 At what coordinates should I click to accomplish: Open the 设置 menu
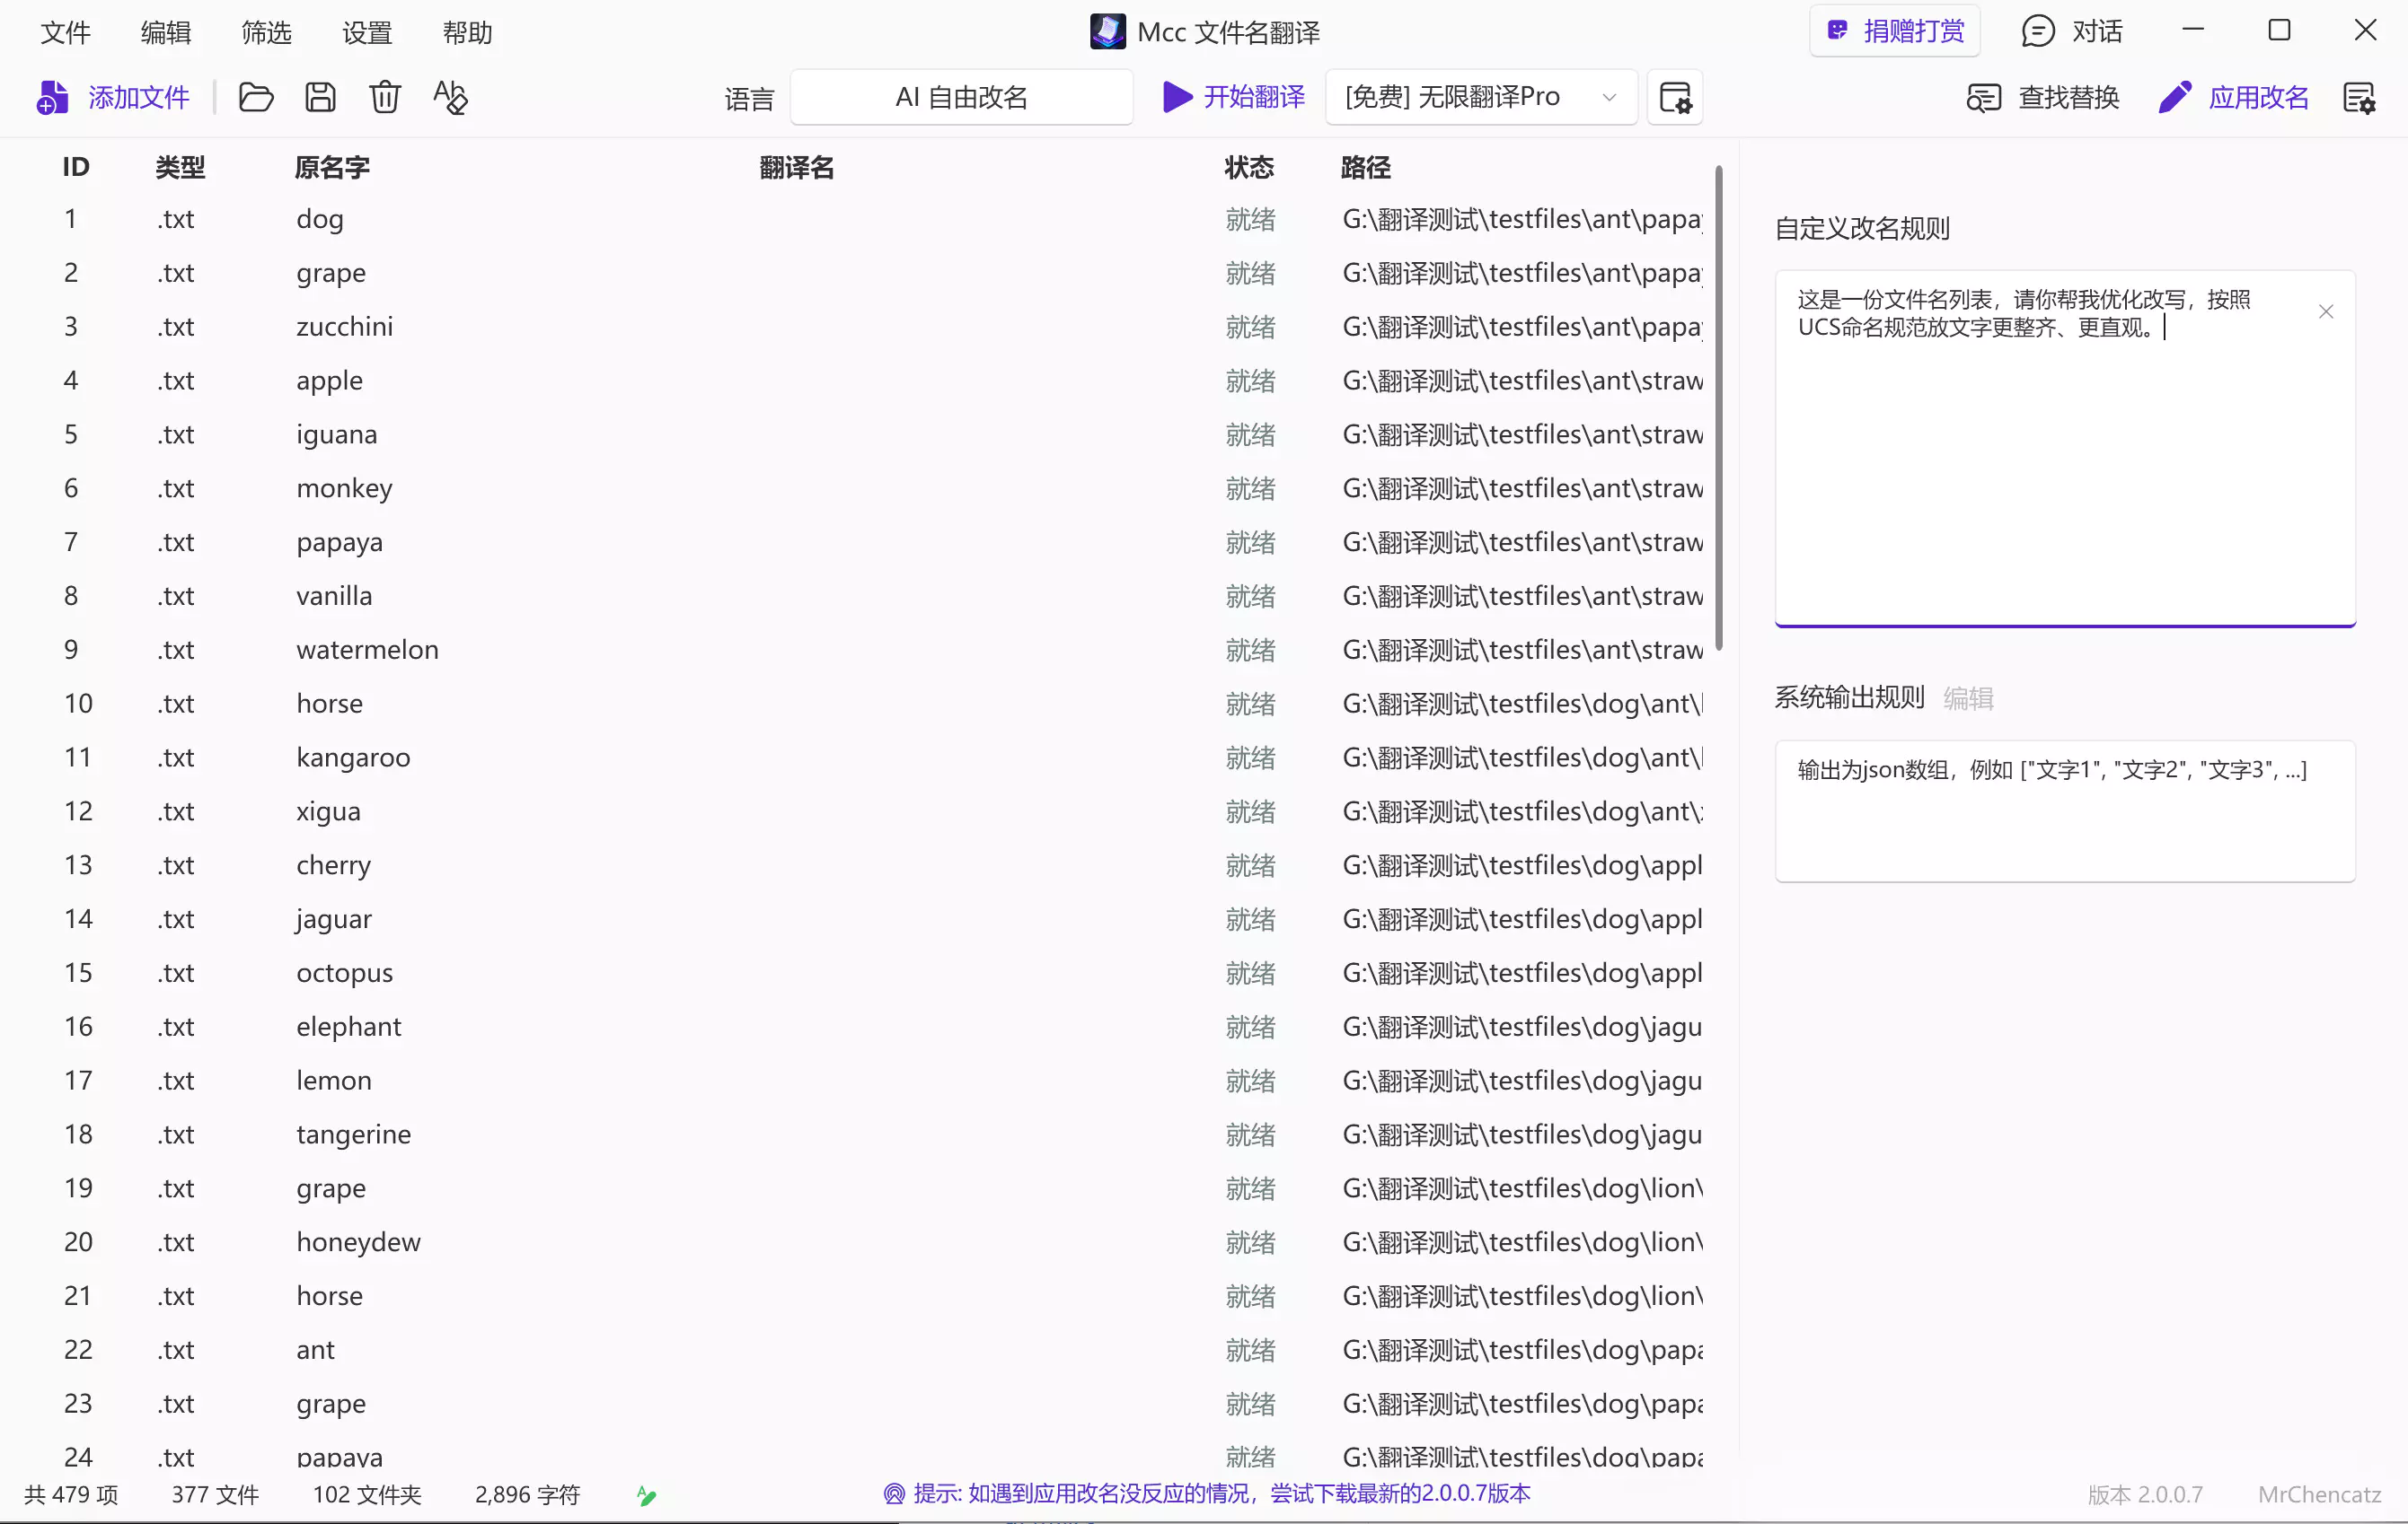point(367,31)
